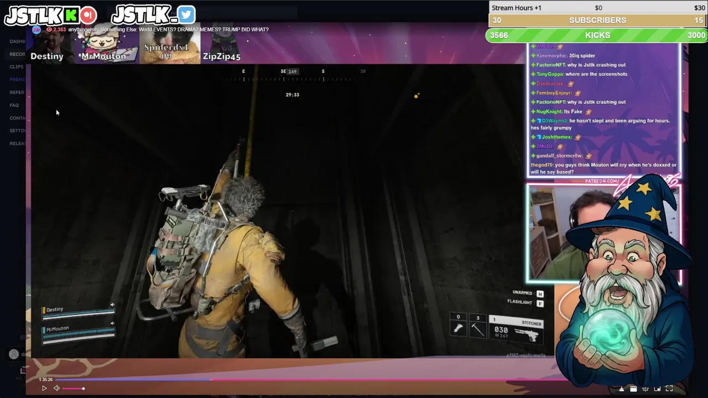Viewport: 708px width, 398px height.
Task: Click chat username 'TonyGappa'
Action: 550,74
